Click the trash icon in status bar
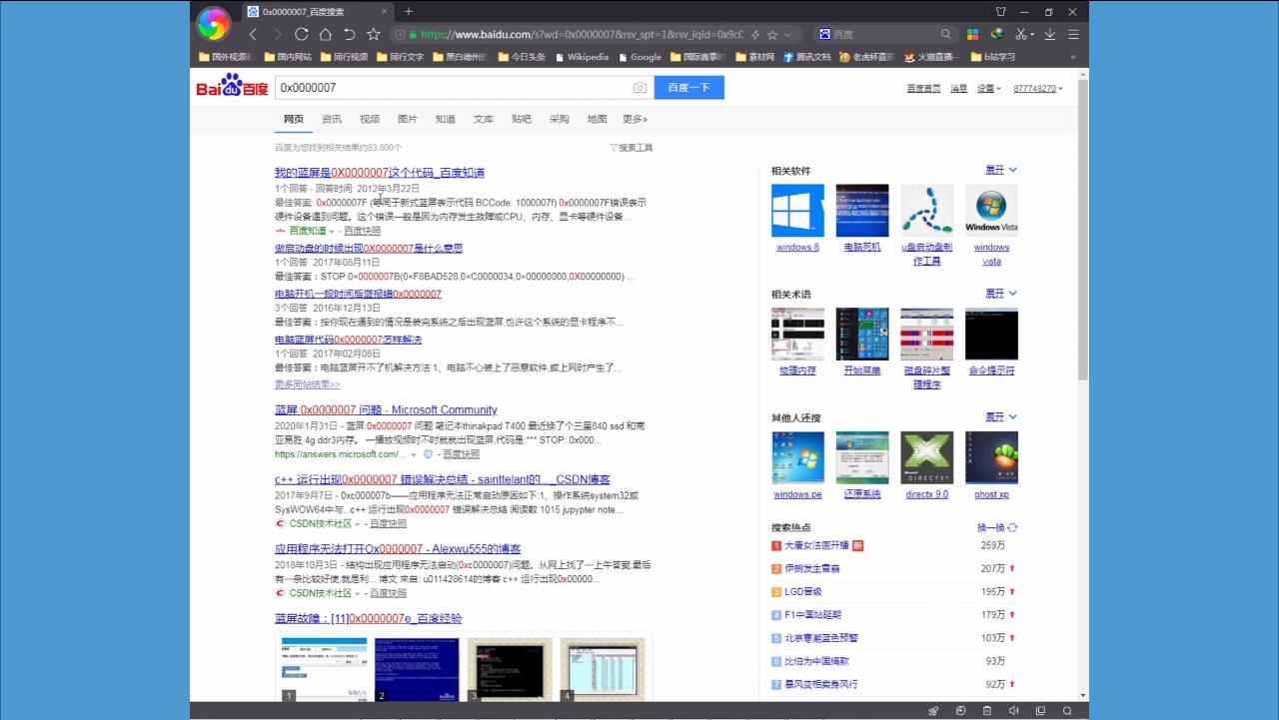 click(x=987, y=710)
